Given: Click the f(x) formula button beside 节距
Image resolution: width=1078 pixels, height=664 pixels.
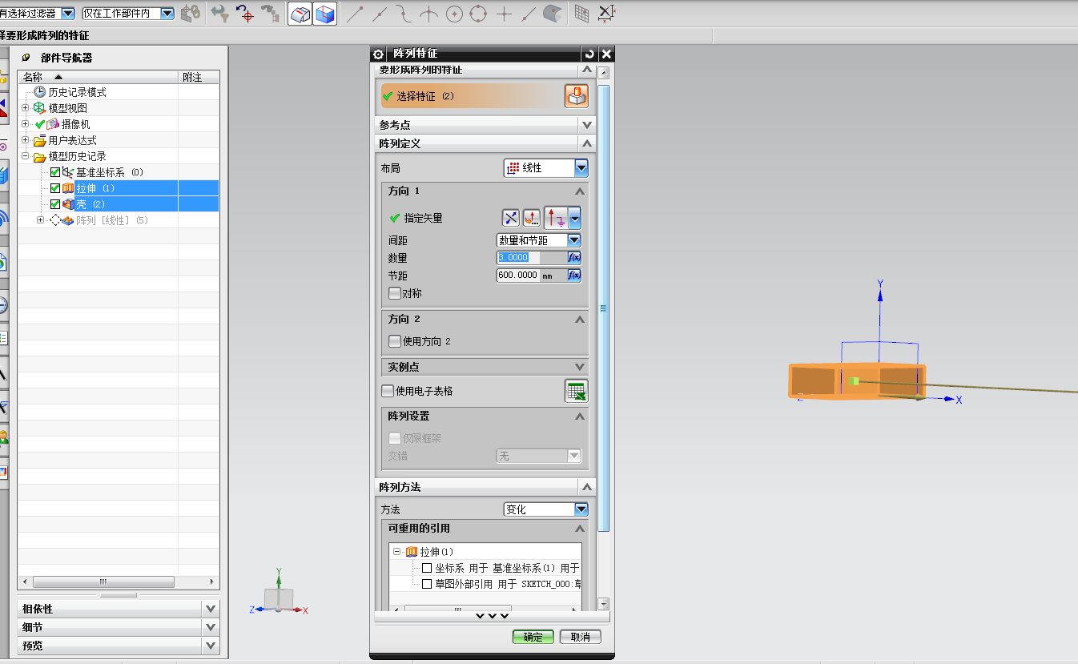Looking at the screenshot, I should 574,276.
